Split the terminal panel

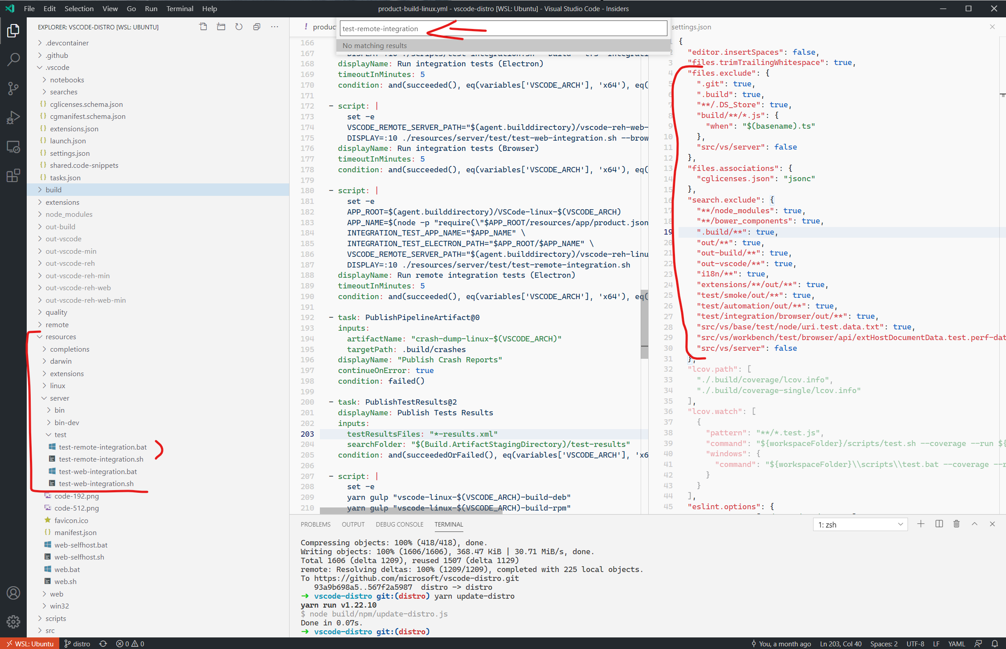(939, 524)
